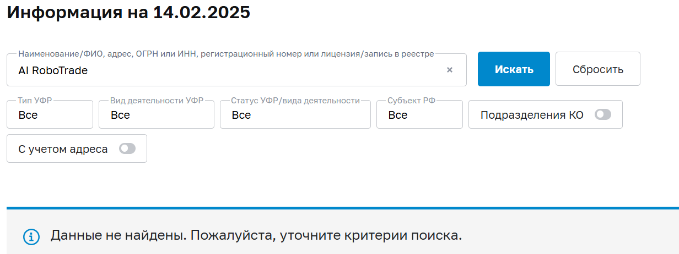Image resolution: width=679 pixels, height=254 pixels.
Task: Clear the search field with the X icon
Action: click(450, 70)
